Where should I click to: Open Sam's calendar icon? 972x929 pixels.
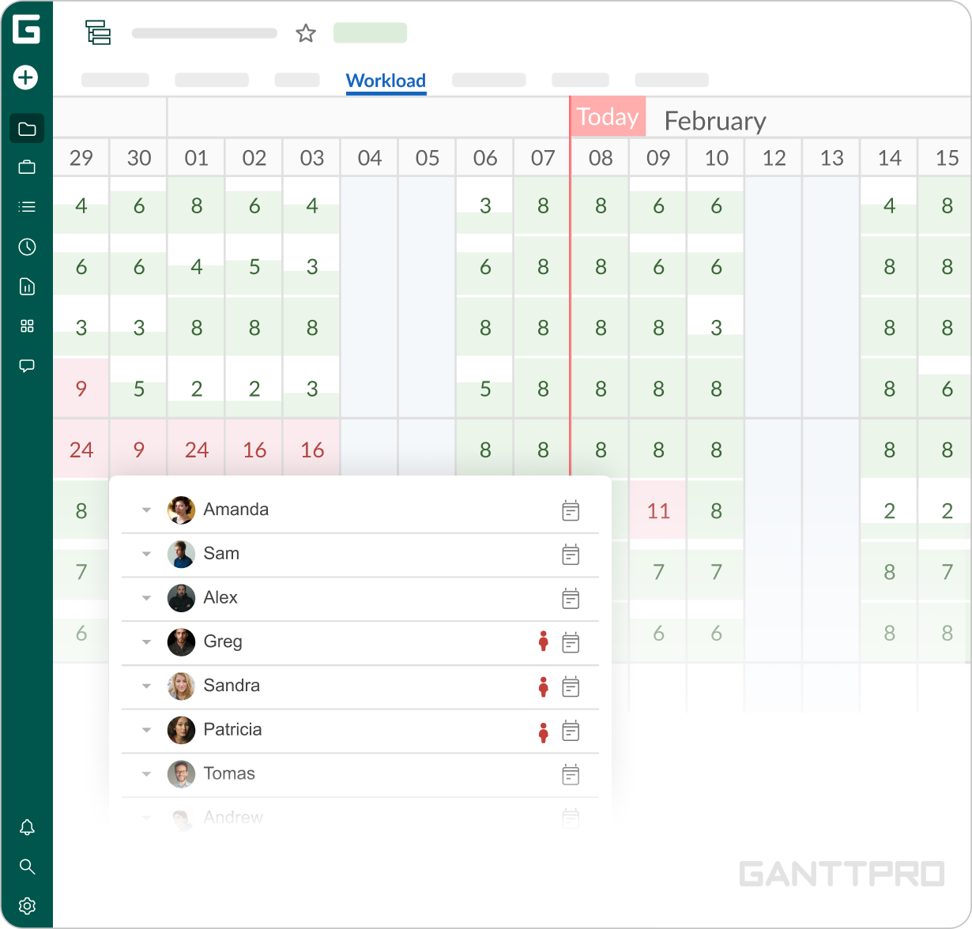point(571,555)
